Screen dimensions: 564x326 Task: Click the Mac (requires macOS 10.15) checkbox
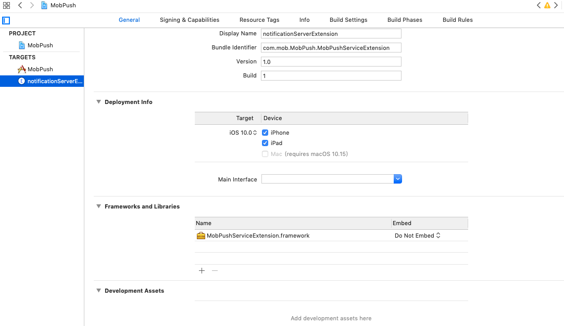tap(265, 154)
